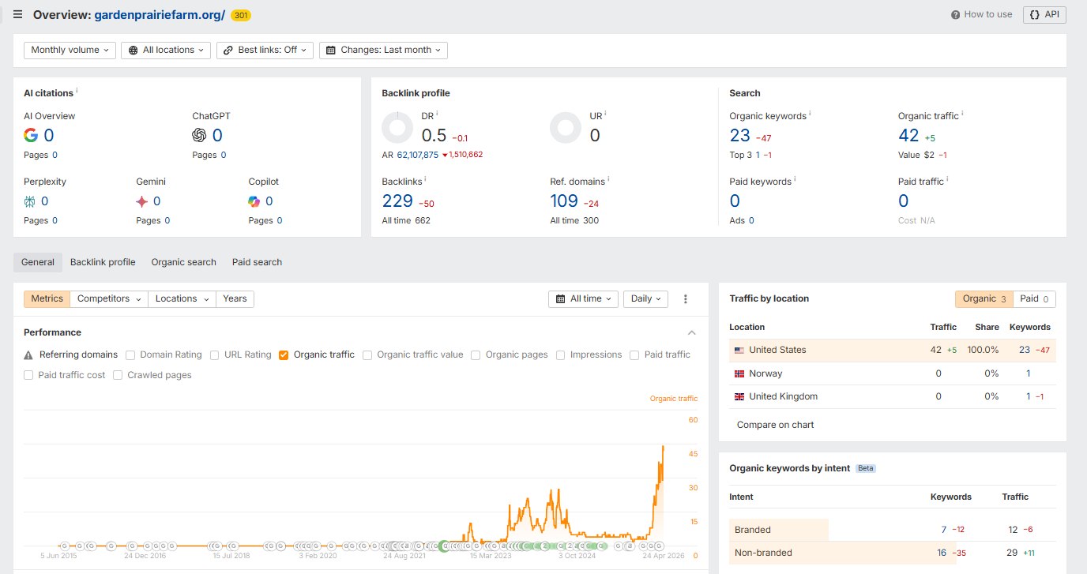
Task: Switch to the Organic search tab
Action: pyautogui.click(x=183, y=262)
